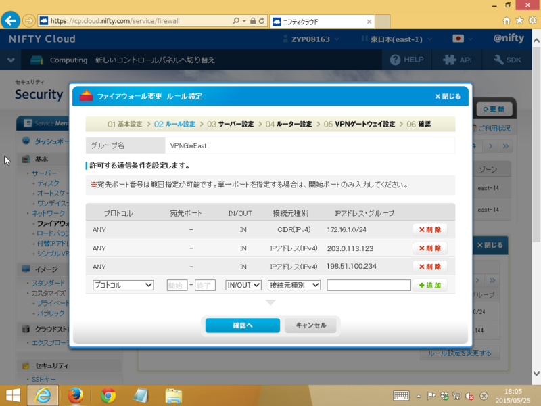Close the dialog with 閉じる

[448, 96]
